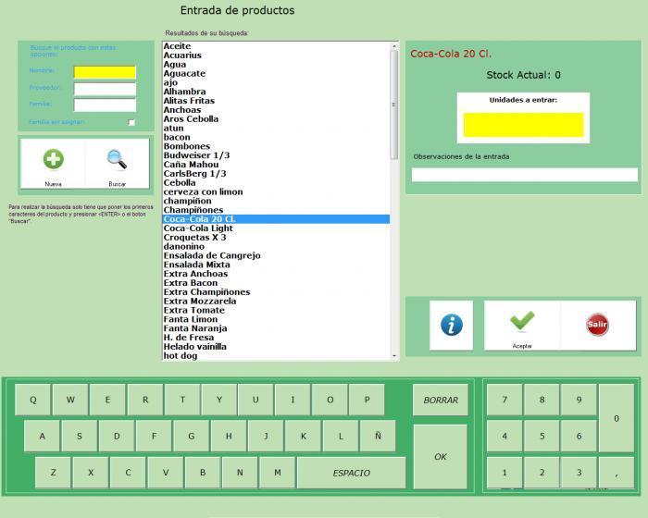648x518 pixels.
Task: Click the Proveedor input field
Action: 105,89
